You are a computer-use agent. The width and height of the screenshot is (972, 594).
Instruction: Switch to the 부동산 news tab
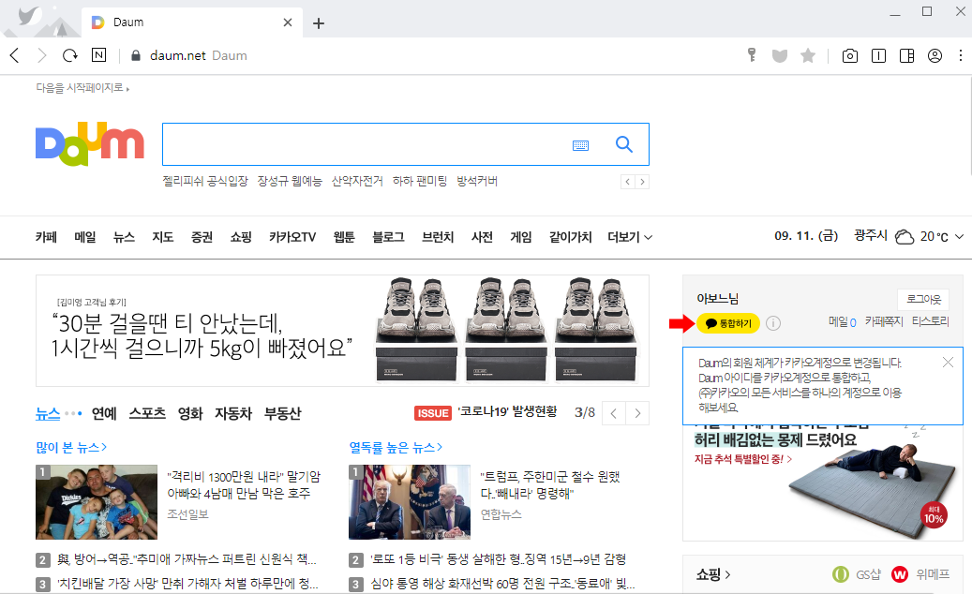pyautogui.click(x=283, y=413)
